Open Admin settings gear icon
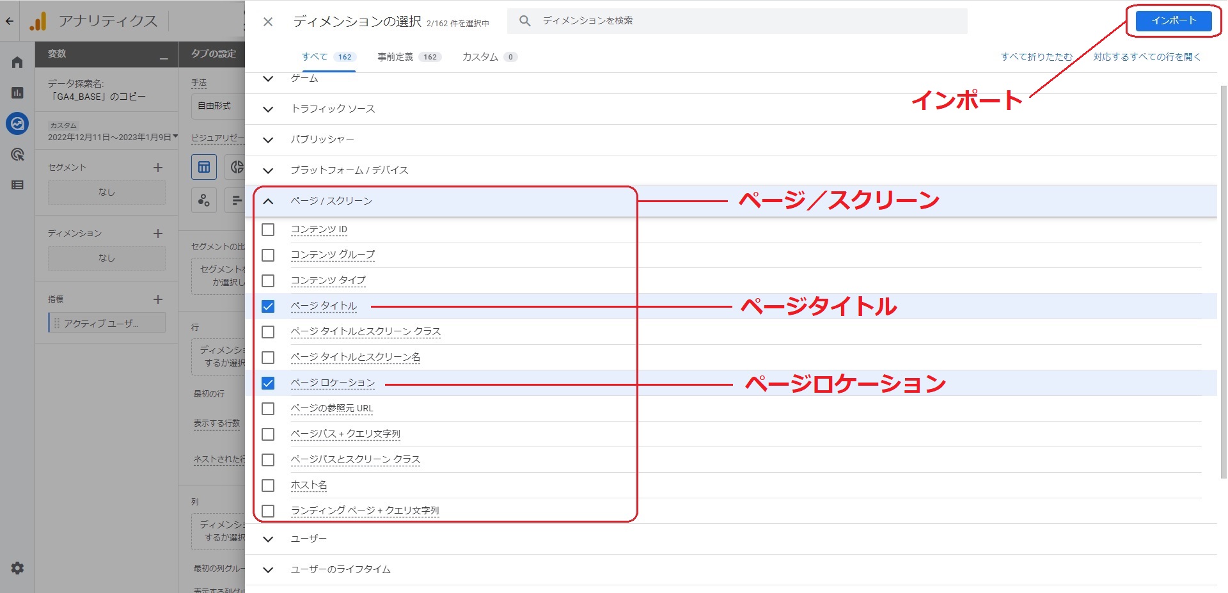Screen dimensions: 1228x593 click(x=17, y=568)
